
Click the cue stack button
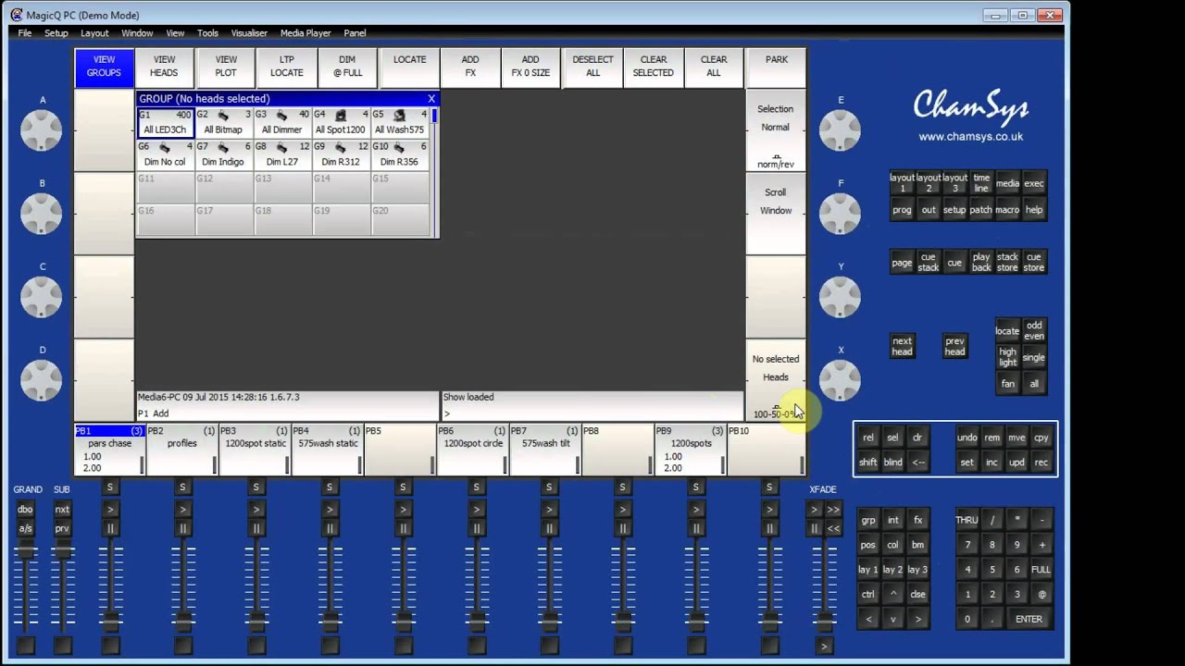pos(928,263)
